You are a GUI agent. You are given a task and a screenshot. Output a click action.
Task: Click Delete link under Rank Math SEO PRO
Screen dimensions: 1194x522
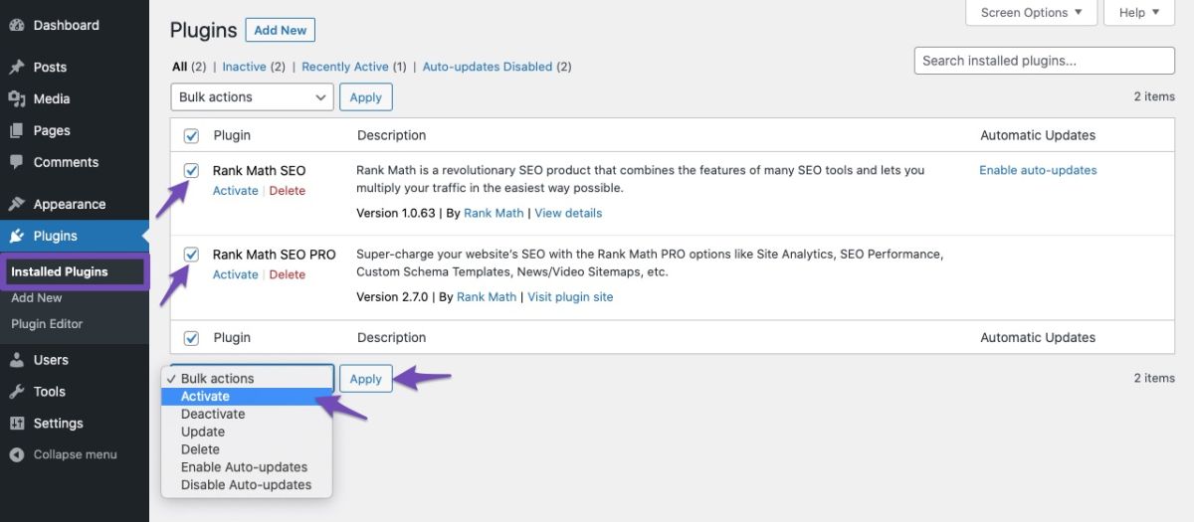[288, 274]
